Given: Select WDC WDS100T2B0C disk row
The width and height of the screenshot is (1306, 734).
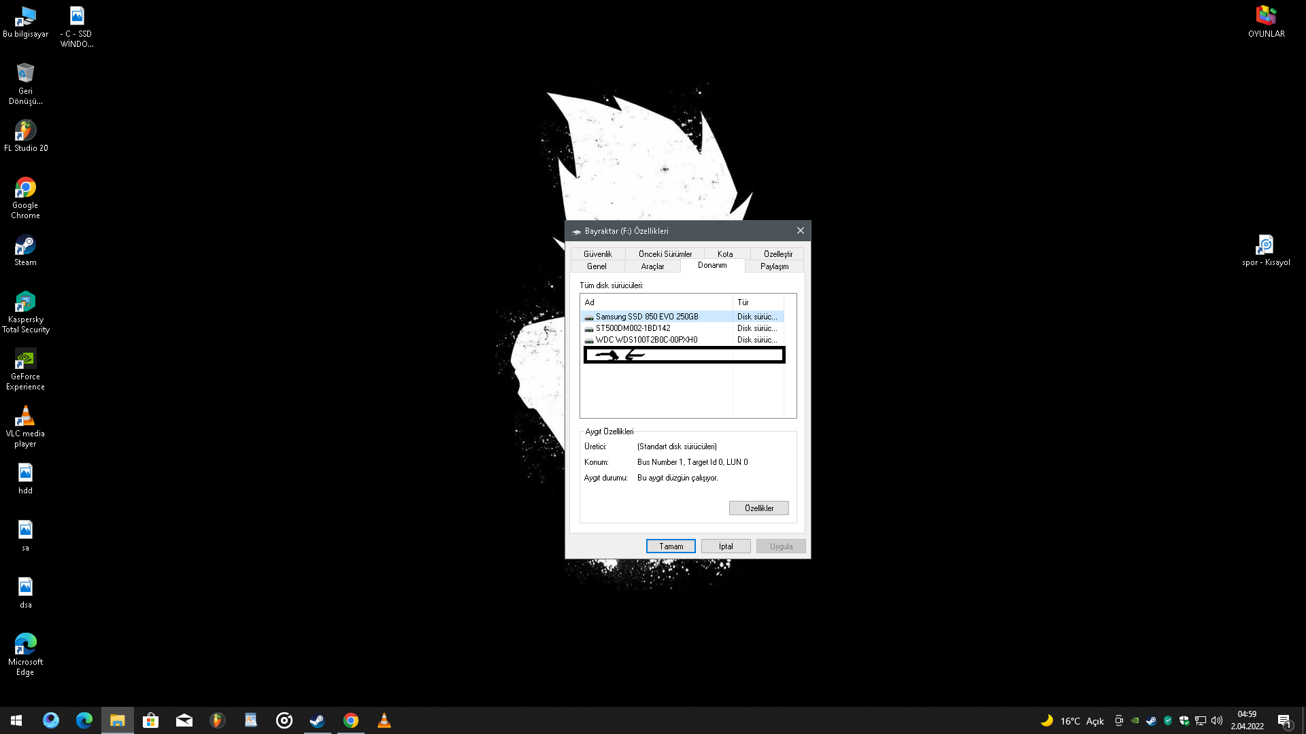Looking at the screenshot, I should tap(646, 340).
